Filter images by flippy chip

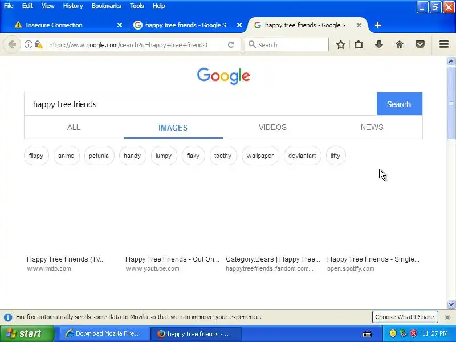(x=36, y=156)
